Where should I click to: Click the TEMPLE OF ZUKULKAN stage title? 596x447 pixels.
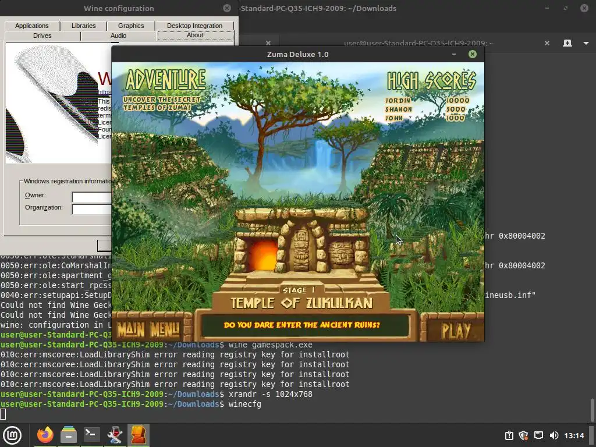[302, 303]
